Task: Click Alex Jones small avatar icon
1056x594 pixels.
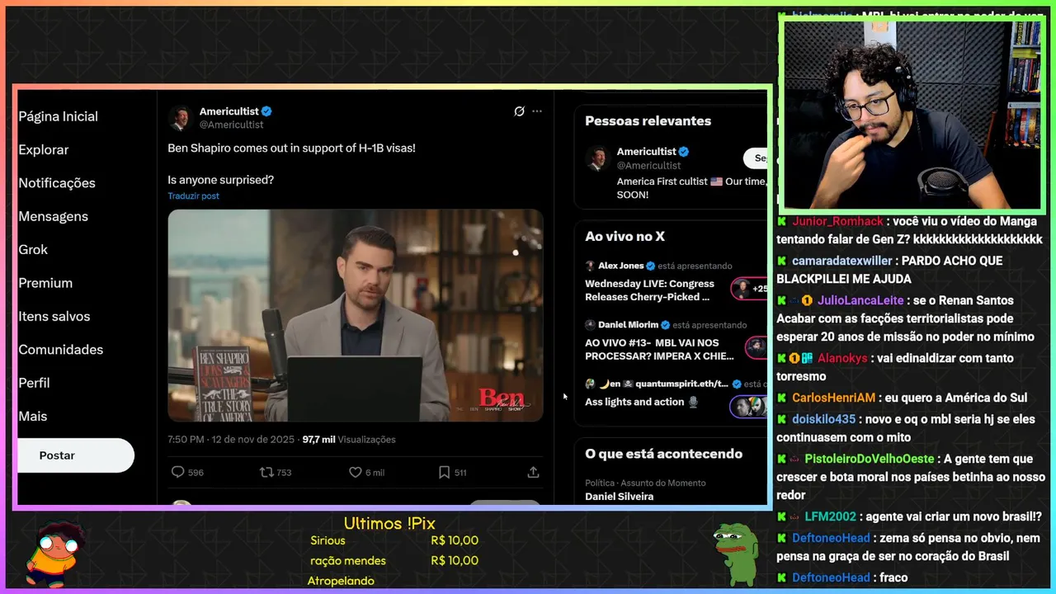Action: coord(590,266)
